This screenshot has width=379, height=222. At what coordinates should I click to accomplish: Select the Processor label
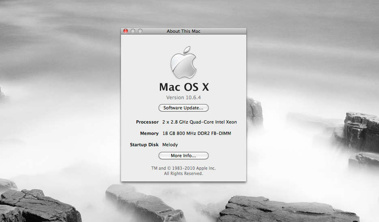[147, 122]
